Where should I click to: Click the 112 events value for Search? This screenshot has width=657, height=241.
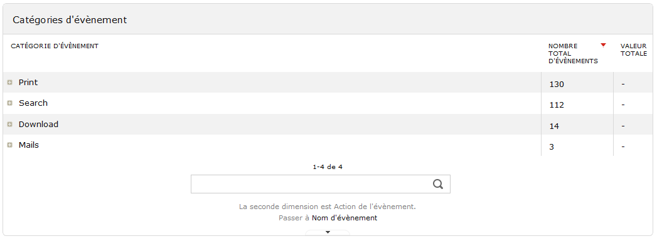point(557,105)
